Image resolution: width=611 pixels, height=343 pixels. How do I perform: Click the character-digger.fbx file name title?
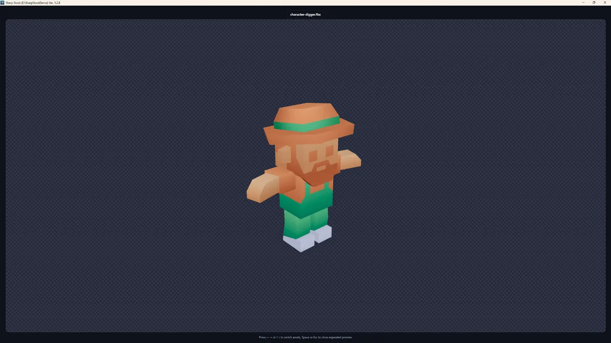pyautogui.click(x=305, y=14)
